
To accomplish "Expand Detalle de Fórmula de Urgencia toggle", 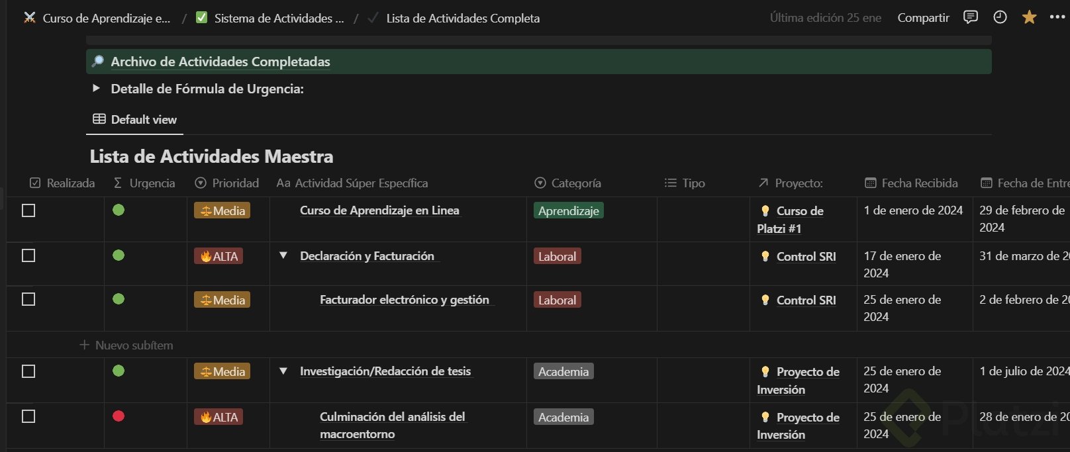I will point(97,88).
